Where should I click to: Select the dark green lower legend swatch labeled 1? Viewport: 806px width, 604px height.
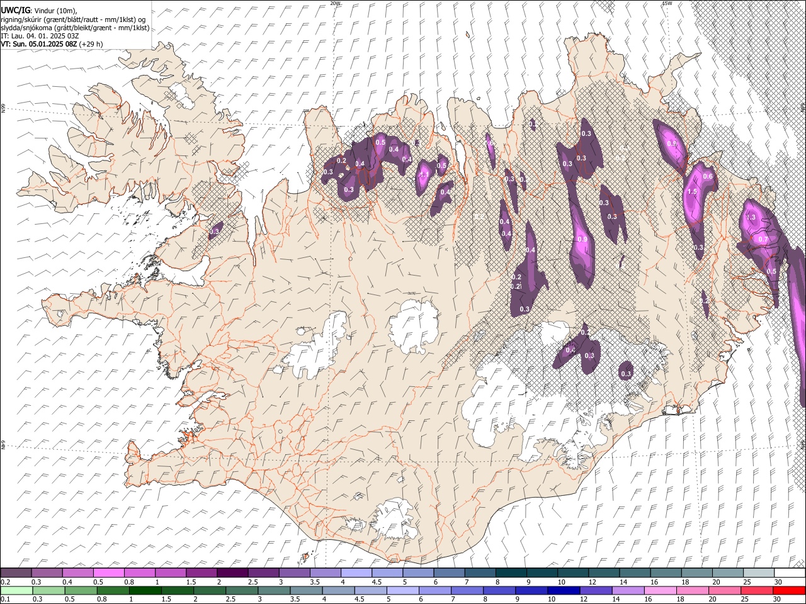[x=145, y=591]
